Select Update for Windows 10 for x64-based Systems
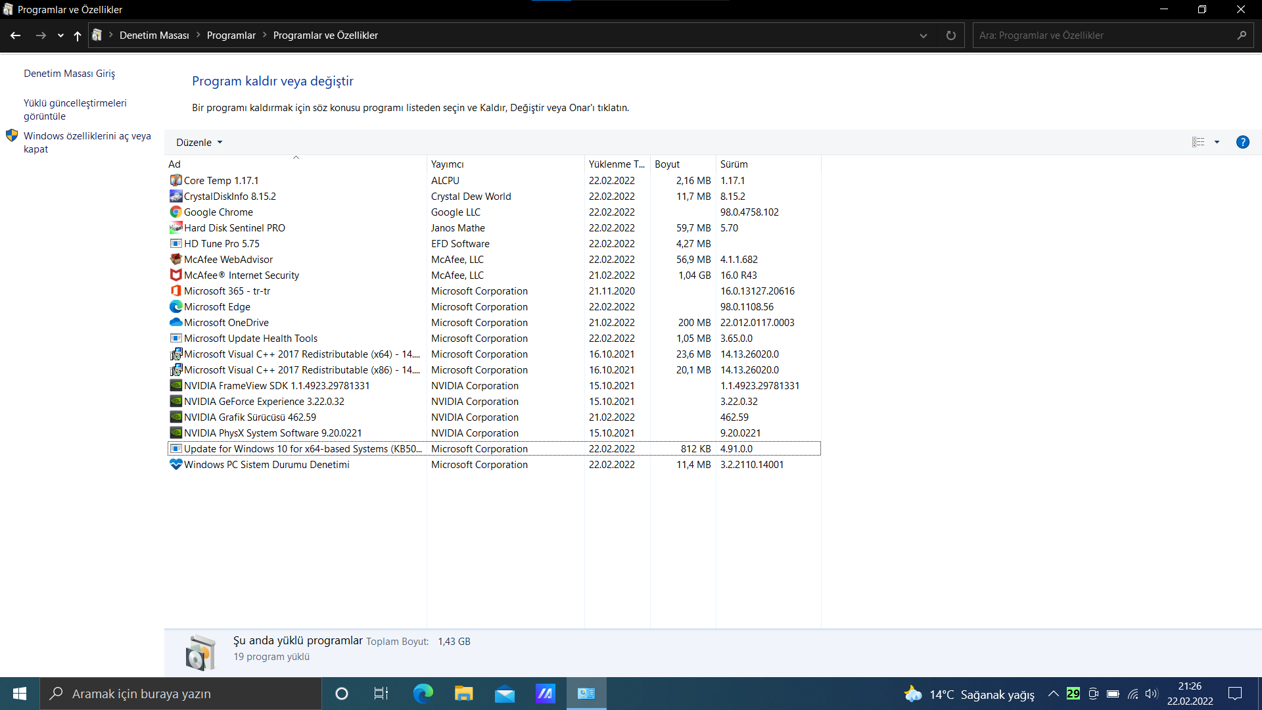This screenshot has height=710, width=1262. point(494,449)
